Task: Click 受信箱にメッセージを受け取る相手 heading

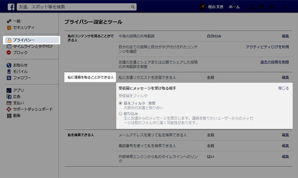Action: (x=147, y=89)
